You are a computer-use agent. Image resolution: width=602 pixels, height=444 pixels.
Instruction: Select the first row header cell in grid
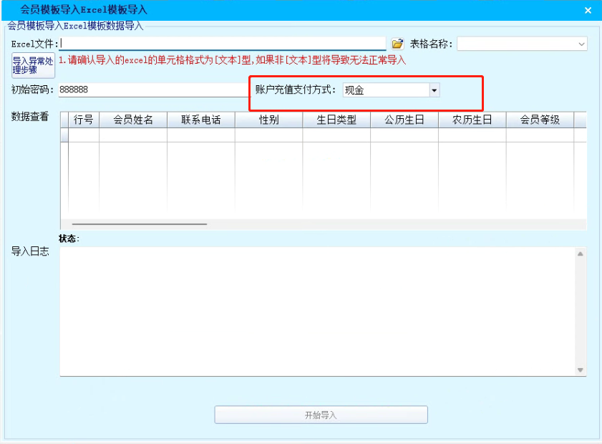coord(64,135)
